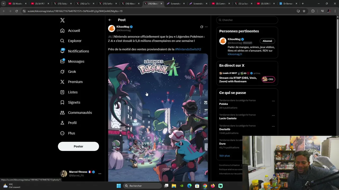Screen dimensions: 339x190
Task: Open Microsoft Store from the taskbar
Action: pyautogui.click(x=197, y=186)
